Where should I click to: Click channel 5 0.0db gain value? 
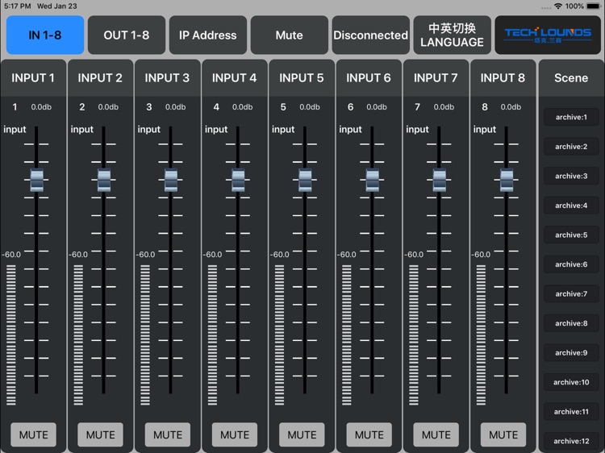310,107
